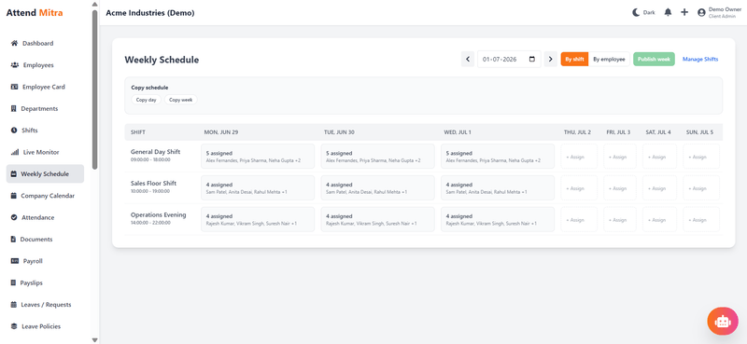Click the Live Monitor chart icon

coord(14,152)
